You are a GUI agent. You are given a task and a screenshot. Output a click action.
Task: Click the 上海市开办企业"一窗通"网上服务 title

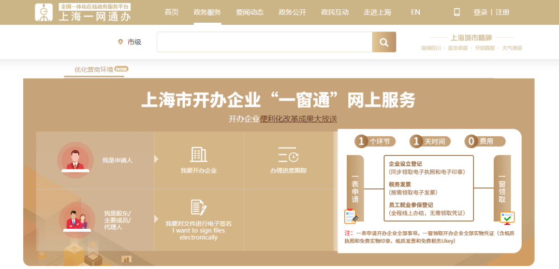tap(278, 100)
